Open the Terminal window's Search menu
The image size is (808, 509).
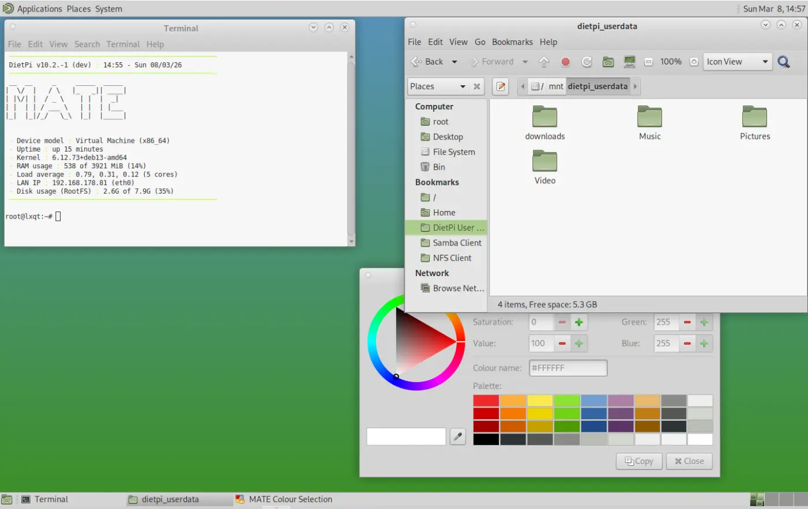tap(87, 44)
